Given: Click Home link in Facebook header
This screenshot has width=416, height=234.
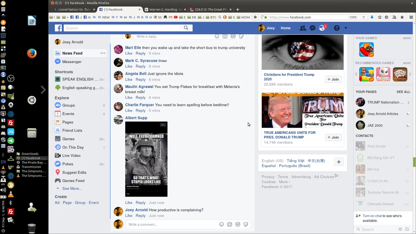Looking at the screenshot, I should pyautogui.click(x=286, y=28).
